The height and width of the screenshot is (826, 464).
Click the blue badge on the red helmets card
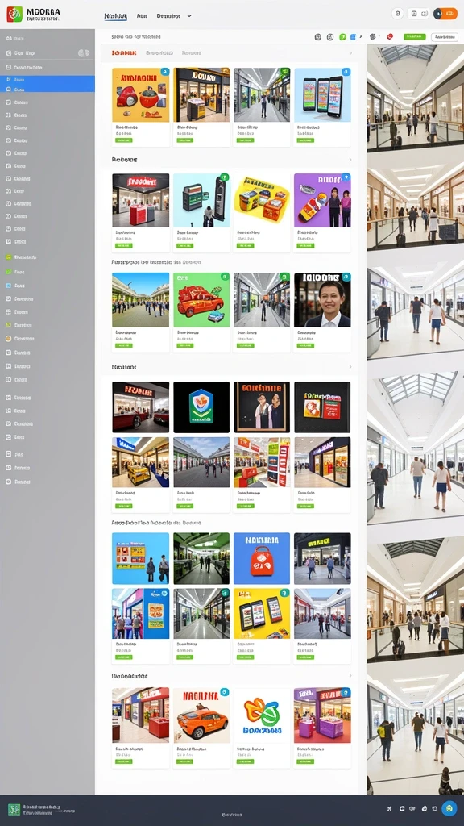[164, 72]
